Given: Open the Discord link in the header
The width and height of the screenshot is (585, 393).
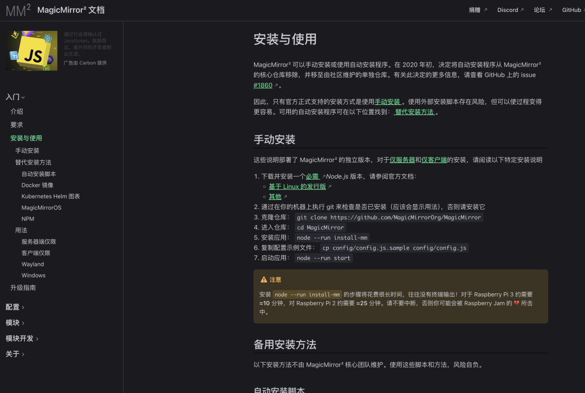Looking at the screenshot, I should coord(508,10).
